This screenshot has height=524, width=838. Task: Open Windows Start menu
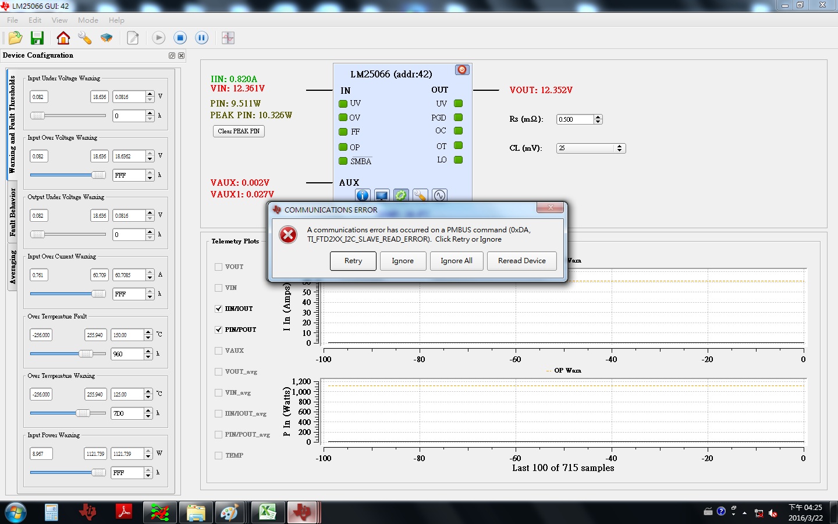click(x=16, y=512)
